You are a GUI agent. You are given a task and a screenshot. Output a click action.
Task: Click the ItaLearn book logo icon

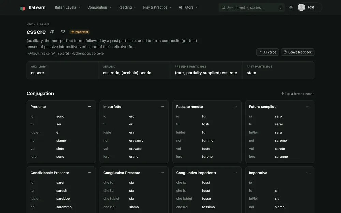(x=23, y=8)
